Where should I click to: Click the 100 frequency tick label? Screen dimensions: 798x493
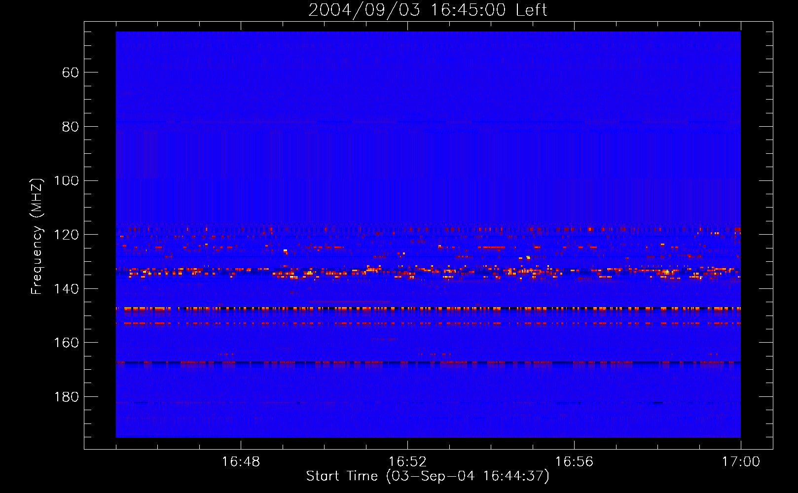pos(66,180)
